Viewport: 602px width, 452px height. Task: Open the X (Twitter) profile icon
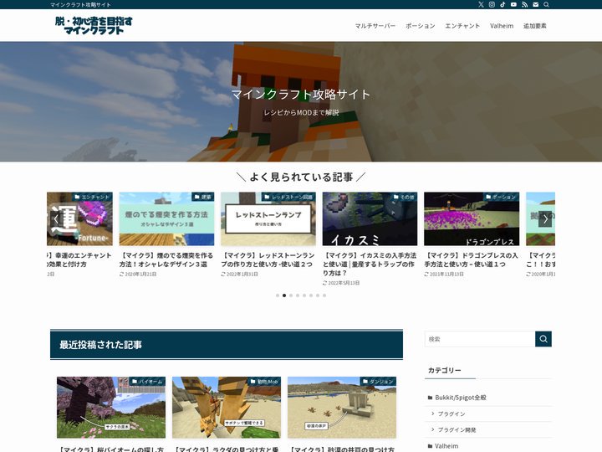click(481, 5)
